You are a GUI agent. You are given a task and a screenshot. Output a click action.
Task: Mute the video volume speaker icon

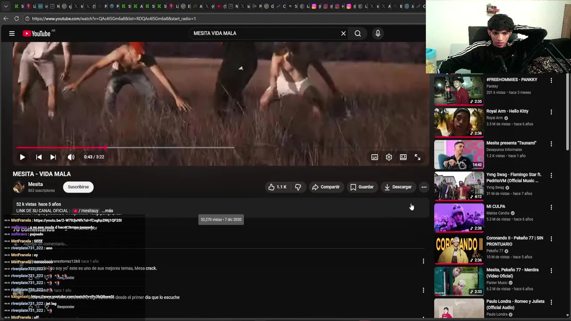71,157
